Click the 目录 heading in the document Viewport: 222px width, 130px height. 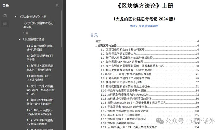(x=94, y=35)
